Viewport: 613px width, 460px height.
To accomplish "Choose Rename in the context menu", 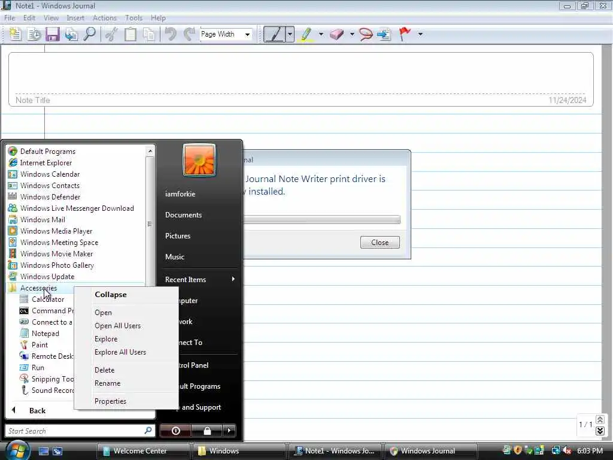I will (x=108, y=383).
